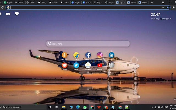Open Microsoft Edge from taskbar
The width and height of the screenshot is (176, 110).
click(78, 107)
